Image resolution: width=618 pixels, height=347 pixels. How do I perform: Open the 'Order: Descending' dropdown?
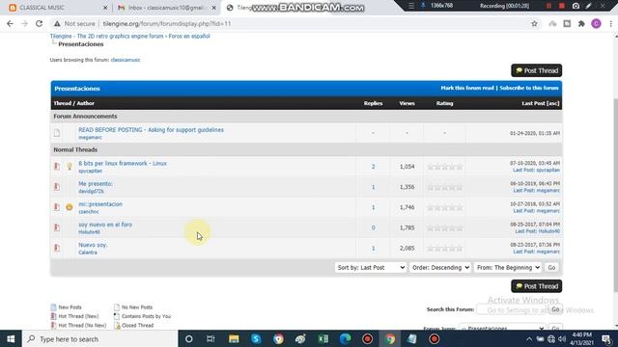point(440,268)
